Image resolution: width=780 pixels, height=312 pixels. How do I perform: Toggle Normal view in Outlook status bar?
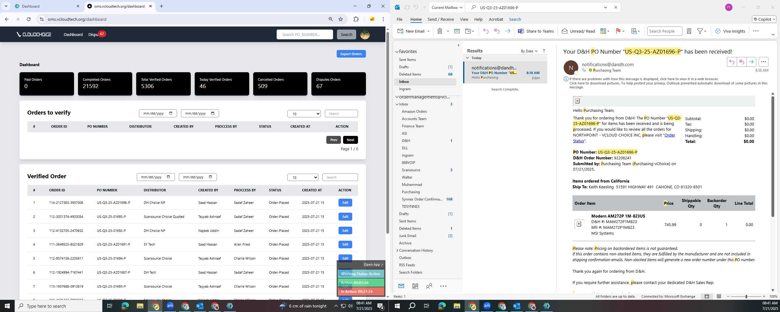tap(707, 296)
